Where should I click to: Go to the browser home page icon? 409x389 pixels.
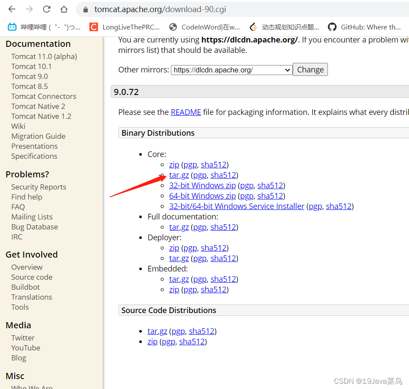(x=64, y=10)
